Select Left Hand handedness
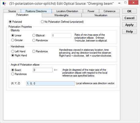The image size is (140, 123). pyautogui.click(x=18, y=51)
